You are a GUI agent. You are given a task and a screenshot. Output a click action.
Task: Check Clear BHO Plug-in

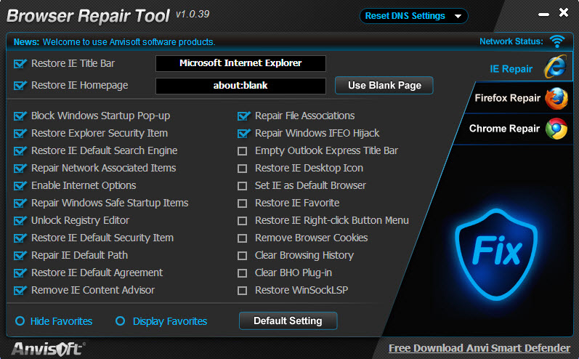click(x=242, y=273)
